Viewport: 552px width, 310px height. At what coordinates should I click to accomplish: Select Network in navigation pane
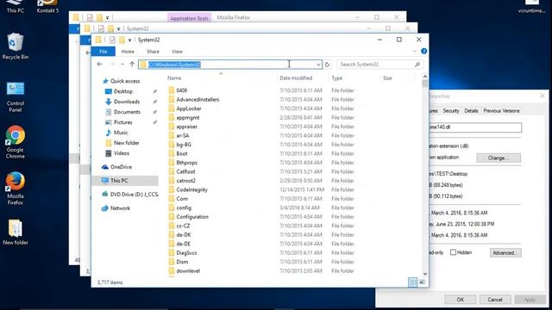pyautogui.click(x=120, y=208)
